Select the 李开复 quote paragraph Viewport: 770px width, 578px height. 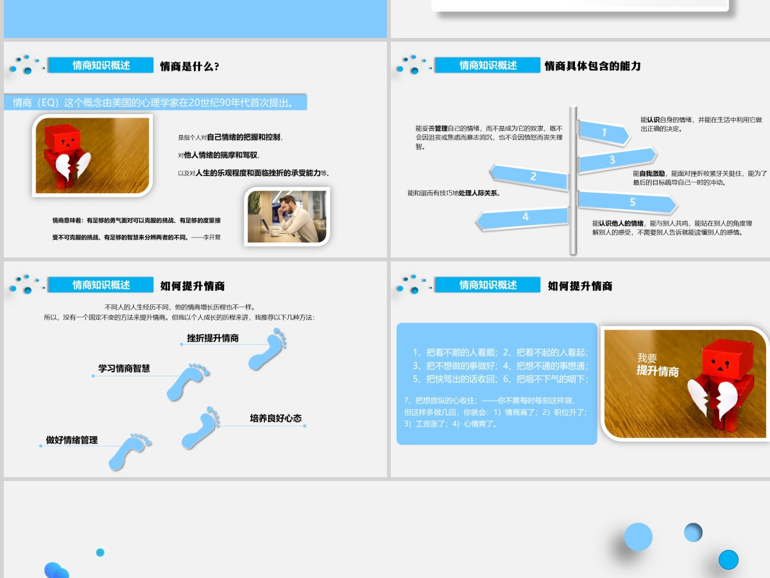pos(136,229)
